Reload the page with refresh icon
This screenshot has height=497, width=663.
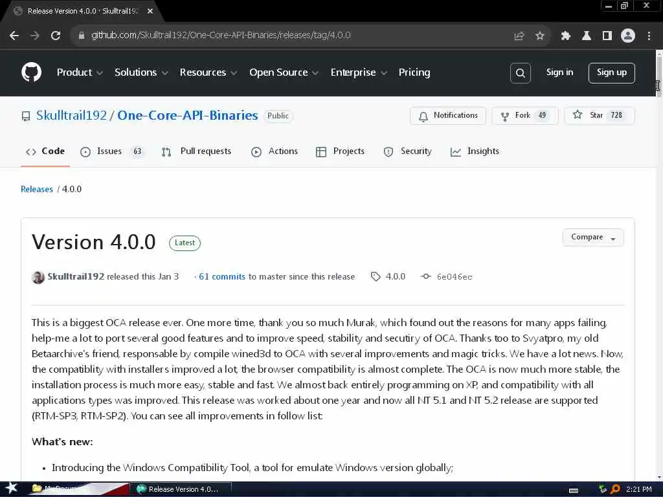tap(56, 36)
